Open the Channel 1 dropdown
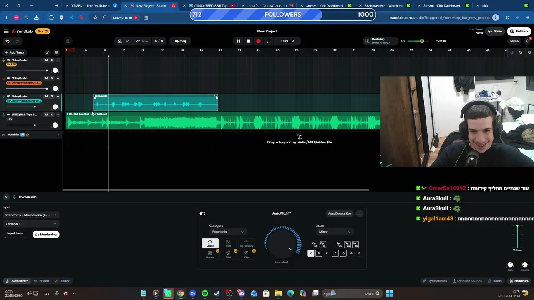 click(x=30, y=224)
